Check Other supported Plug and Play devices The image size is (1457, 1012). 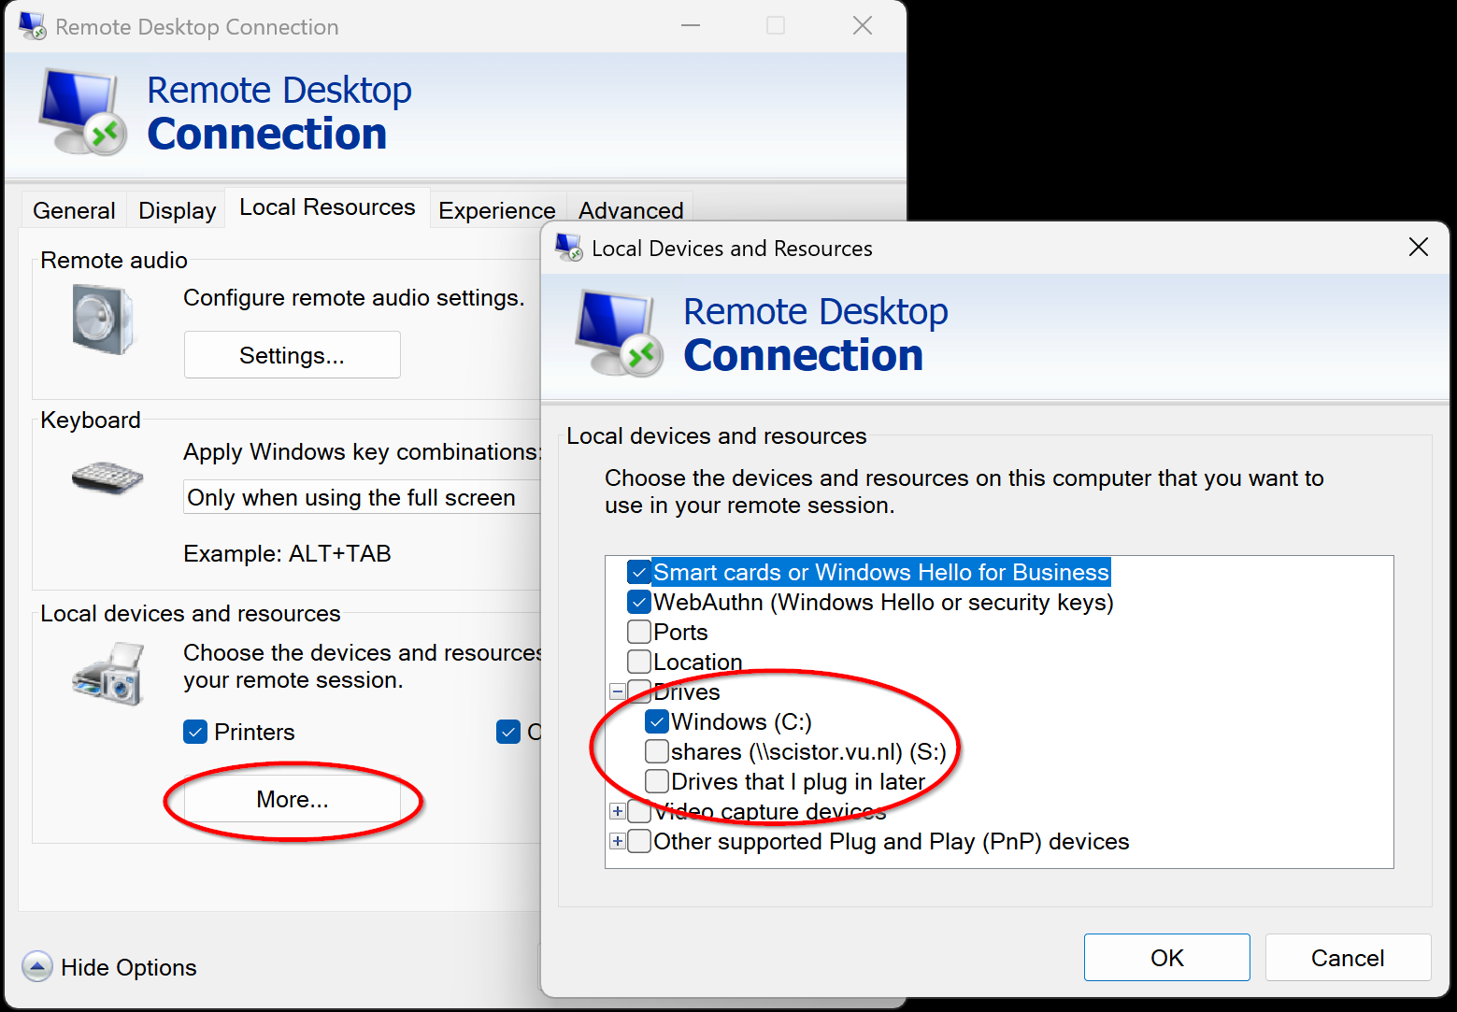point(639,841)
